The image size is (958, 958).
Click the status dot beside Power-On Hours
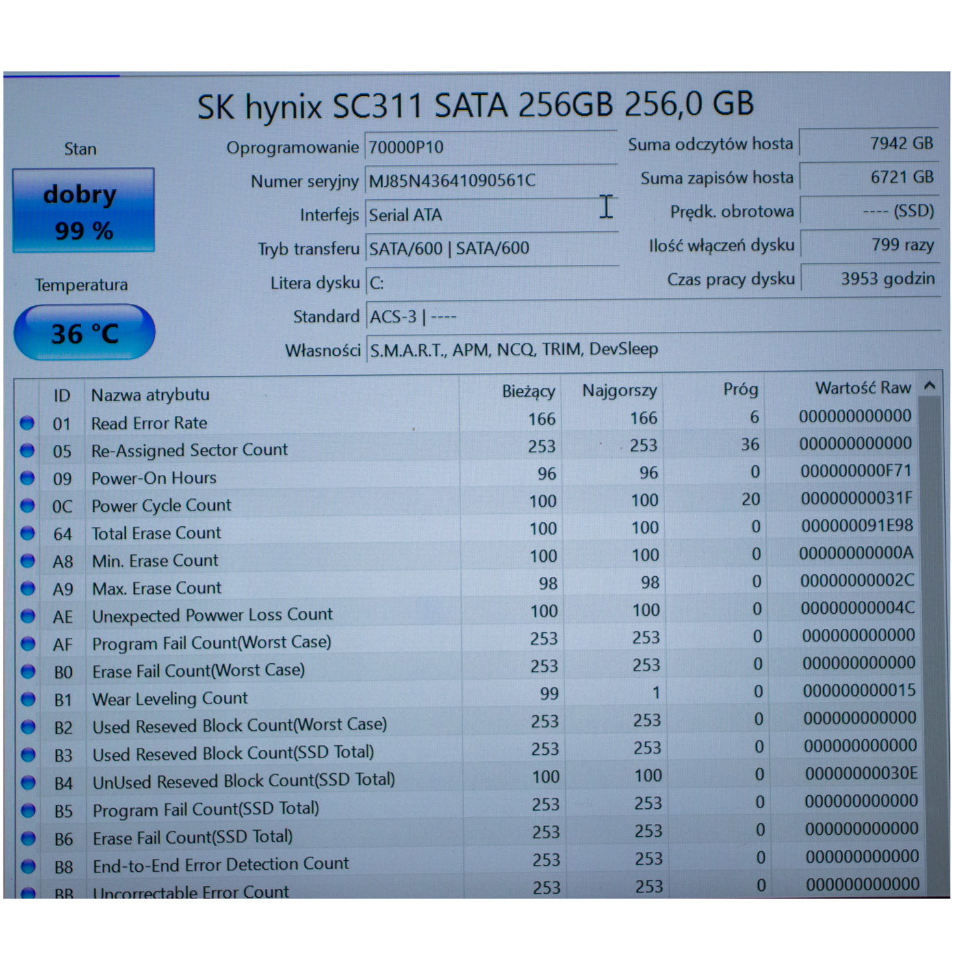click(x=27, y=478)
